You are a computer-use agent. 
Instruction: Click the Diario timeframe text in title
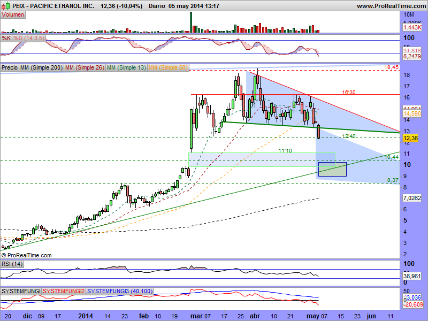coord(157,6)
